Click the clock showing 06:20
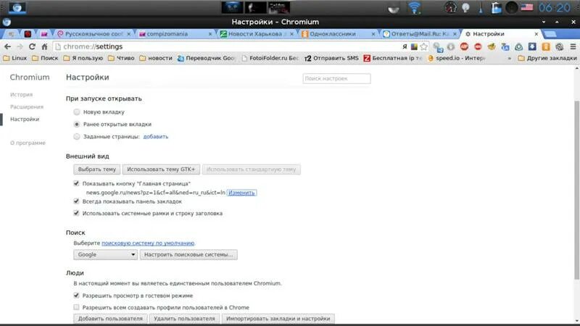This screenshot has width=580, height=326. point(554,7)
